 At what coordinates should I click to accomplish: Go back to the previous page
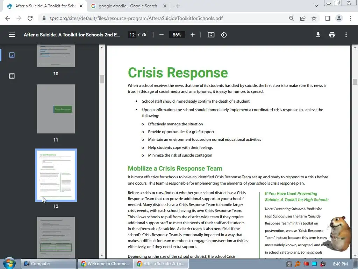pyautogui.click(x=8, y=18)
